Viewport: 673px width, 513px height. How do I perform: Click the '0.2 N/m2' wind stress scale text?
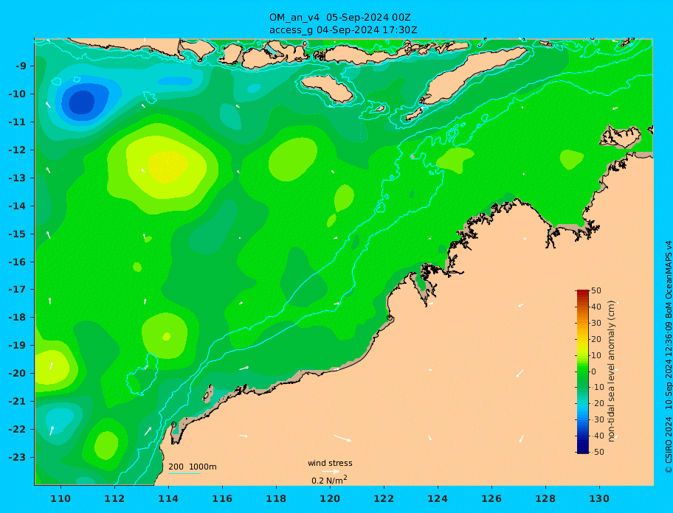(329, 480)
